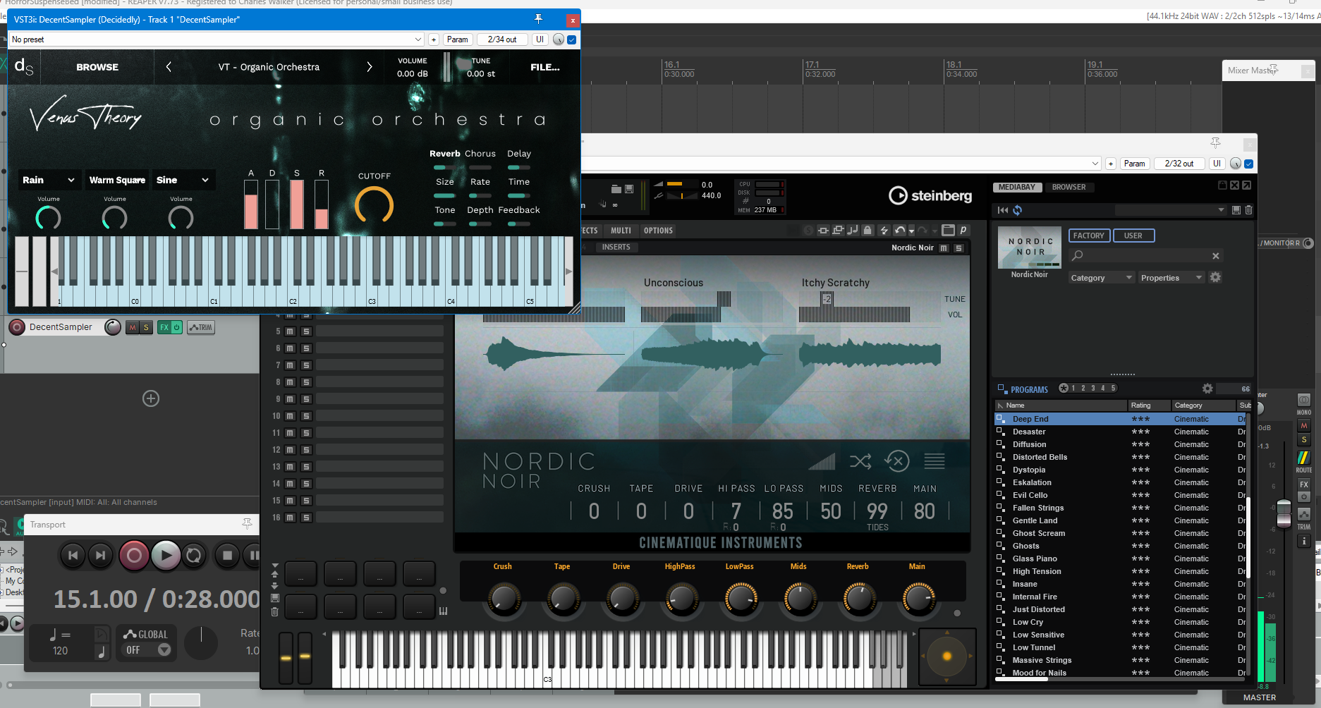The width and height of the screenshot is (1321, 708).
Task: Select Delay effect tab in DecentSampler
Action: click(x=519, y=154)
